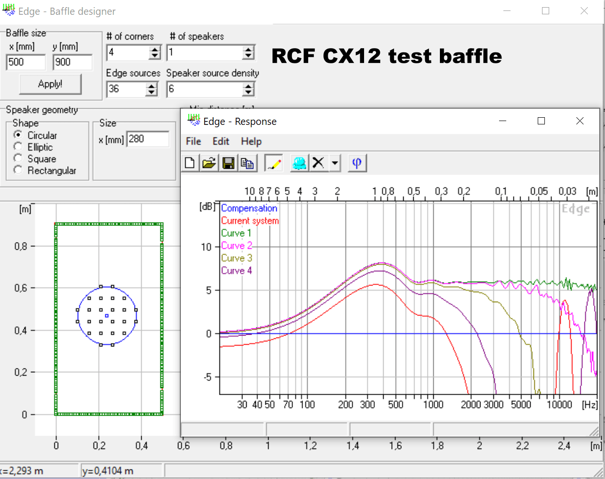Click the baffle x [mm] field showing 500
605x479 pixels.
[x=26, y=62]
